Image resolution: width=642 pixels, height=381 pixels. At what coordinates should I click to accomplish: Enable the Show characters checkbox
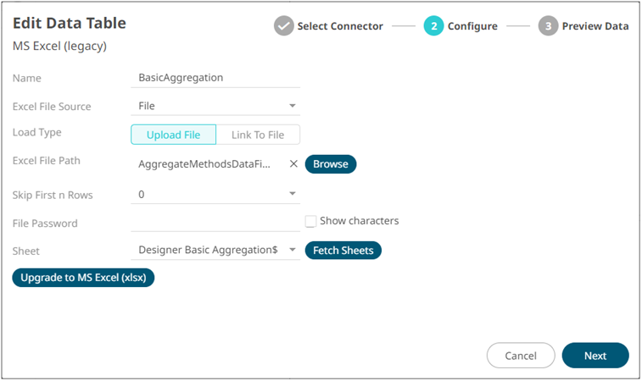(310, 221)
